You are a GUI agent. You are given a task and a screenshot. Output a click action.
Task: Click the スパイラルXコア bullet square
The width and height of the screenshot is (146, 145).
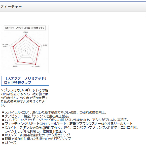(x=3, y=113)
